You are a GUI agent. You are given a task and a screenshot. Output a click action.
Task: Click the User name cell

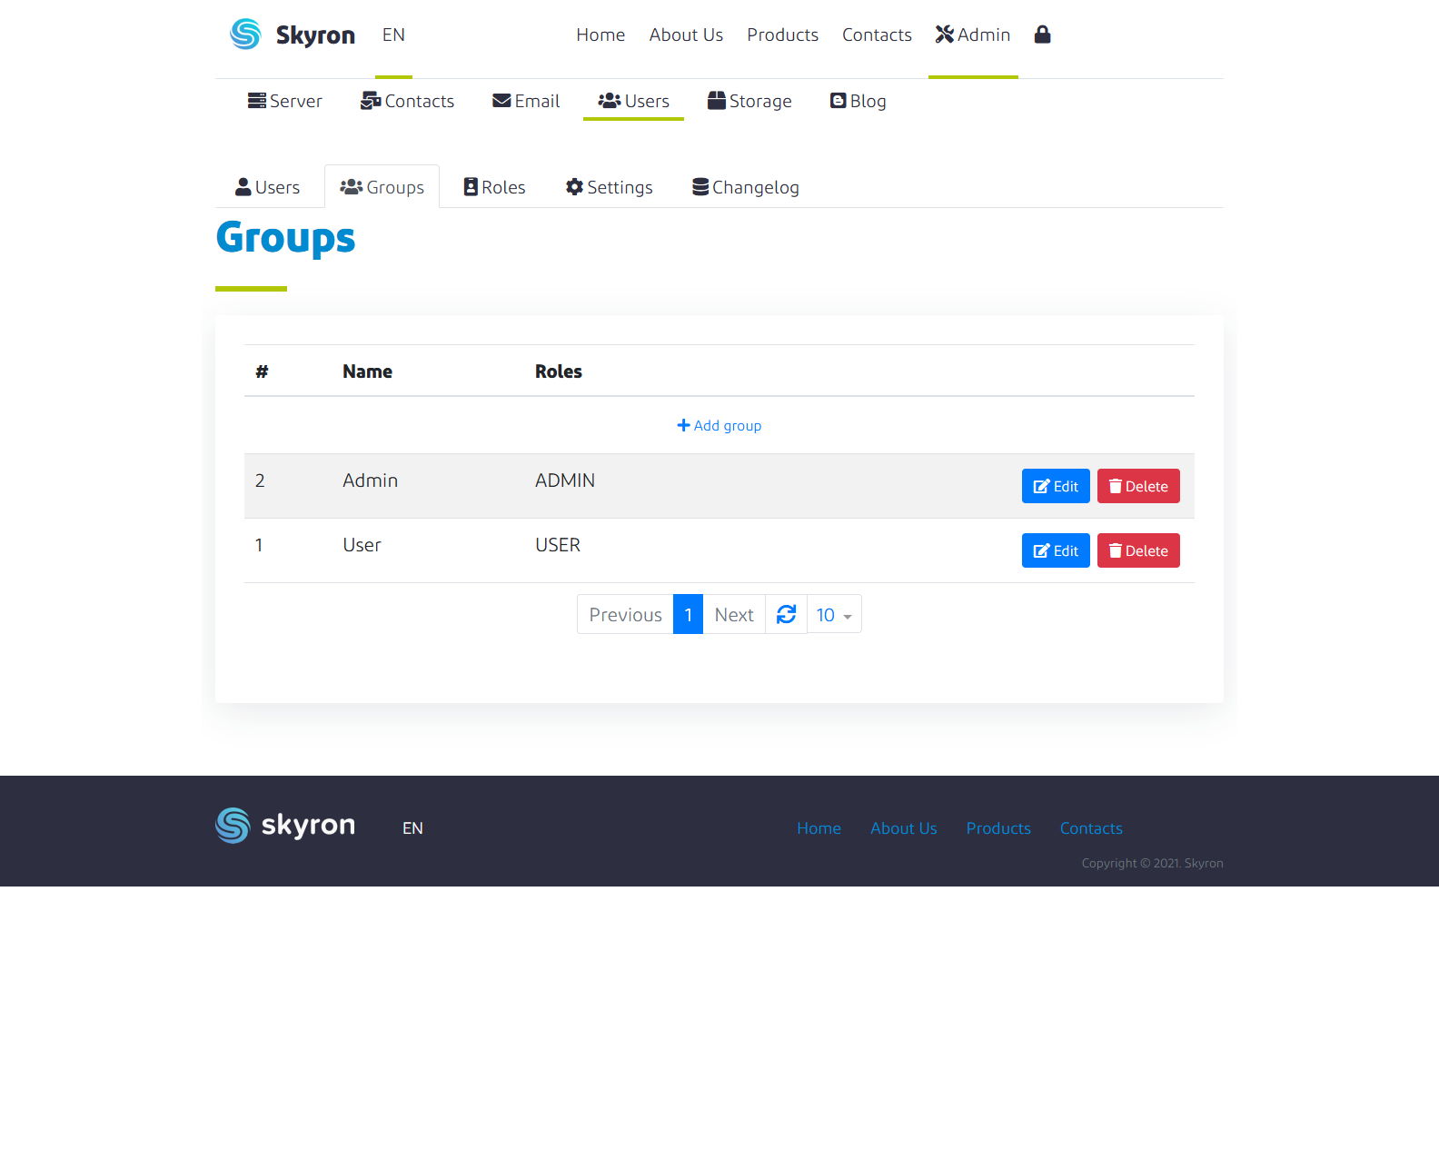pos(362,545)
